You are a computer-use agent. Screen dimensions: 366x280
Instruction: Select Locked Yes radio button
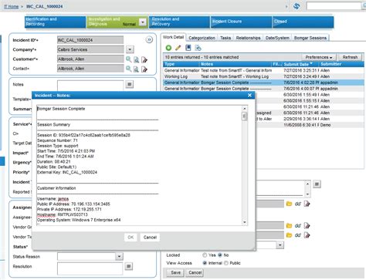pos(205,255)
